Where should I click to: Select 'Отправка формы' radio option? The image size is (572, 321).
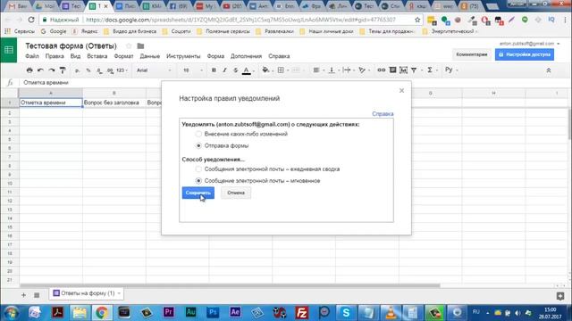(x=198, y=145)
